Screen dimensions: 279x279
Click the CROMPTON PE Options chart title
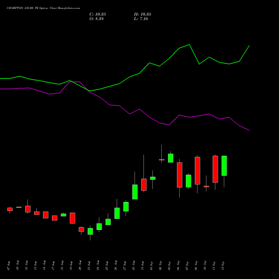(44, 8)
